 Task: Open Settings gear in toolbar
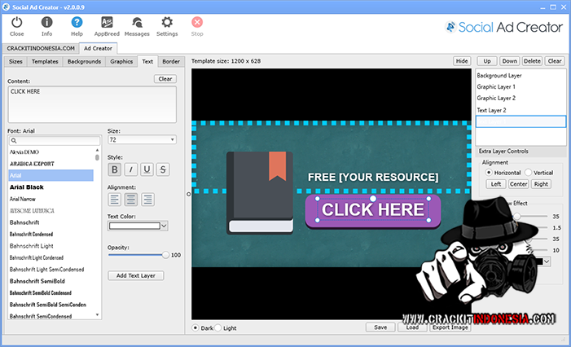167,25
